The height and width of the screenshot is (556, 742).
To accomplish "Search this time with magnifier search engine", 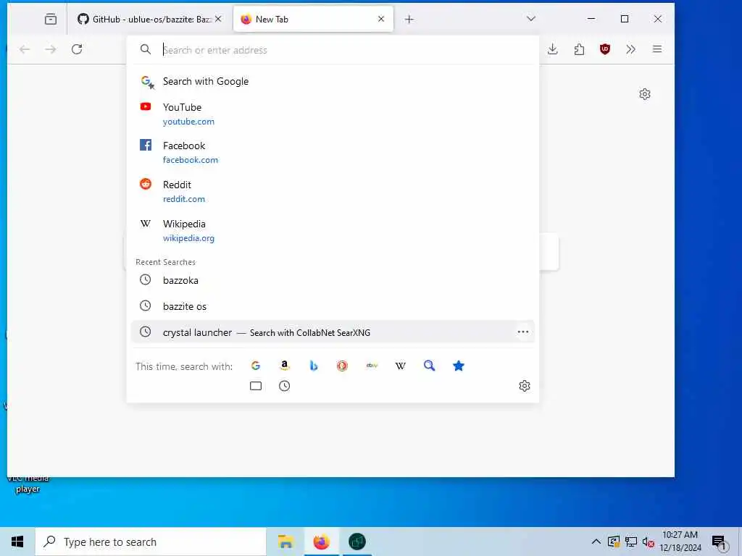I will pyautogui.click(x=429, y=366).
